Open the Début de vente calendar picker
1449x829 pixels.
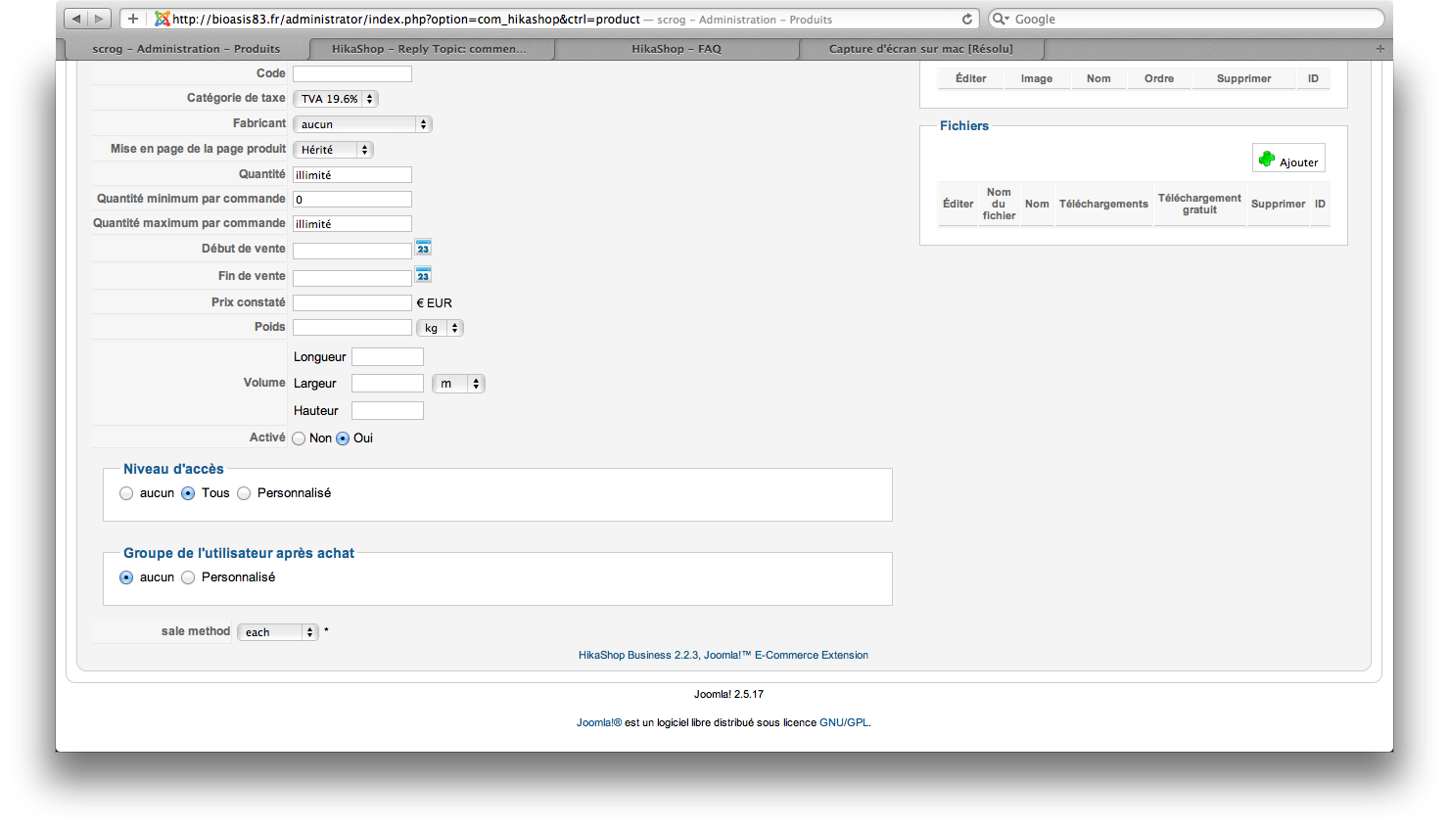tap(423, 248)
